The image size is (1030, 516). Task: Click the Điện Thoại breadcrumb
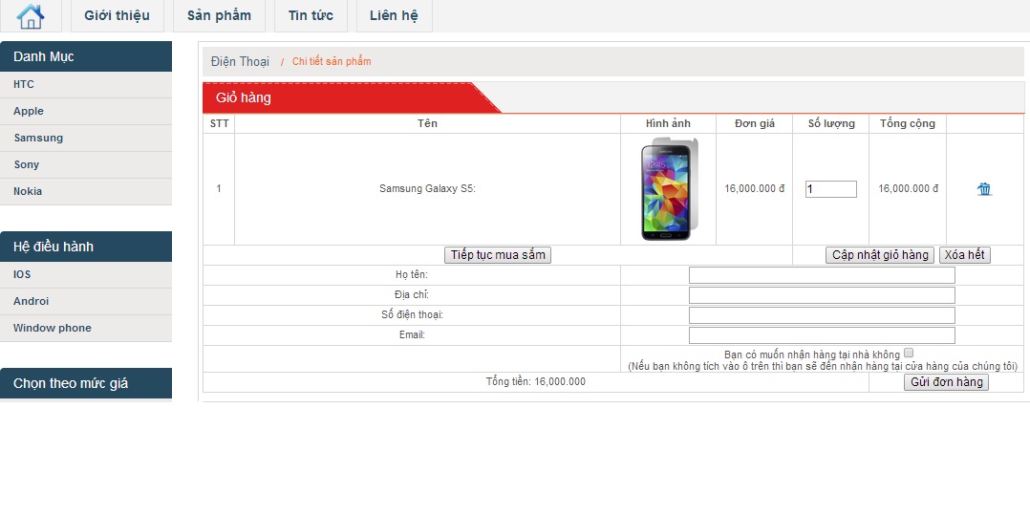[x=241, y=62]
